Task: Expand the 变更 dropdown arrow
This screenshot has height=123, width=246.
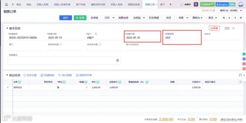Action: pyautogui.click(x=187, y=18)
